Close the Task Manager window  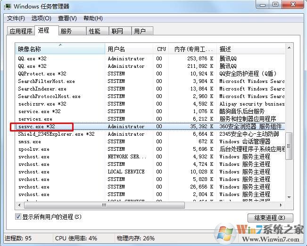tap(293, 4)
